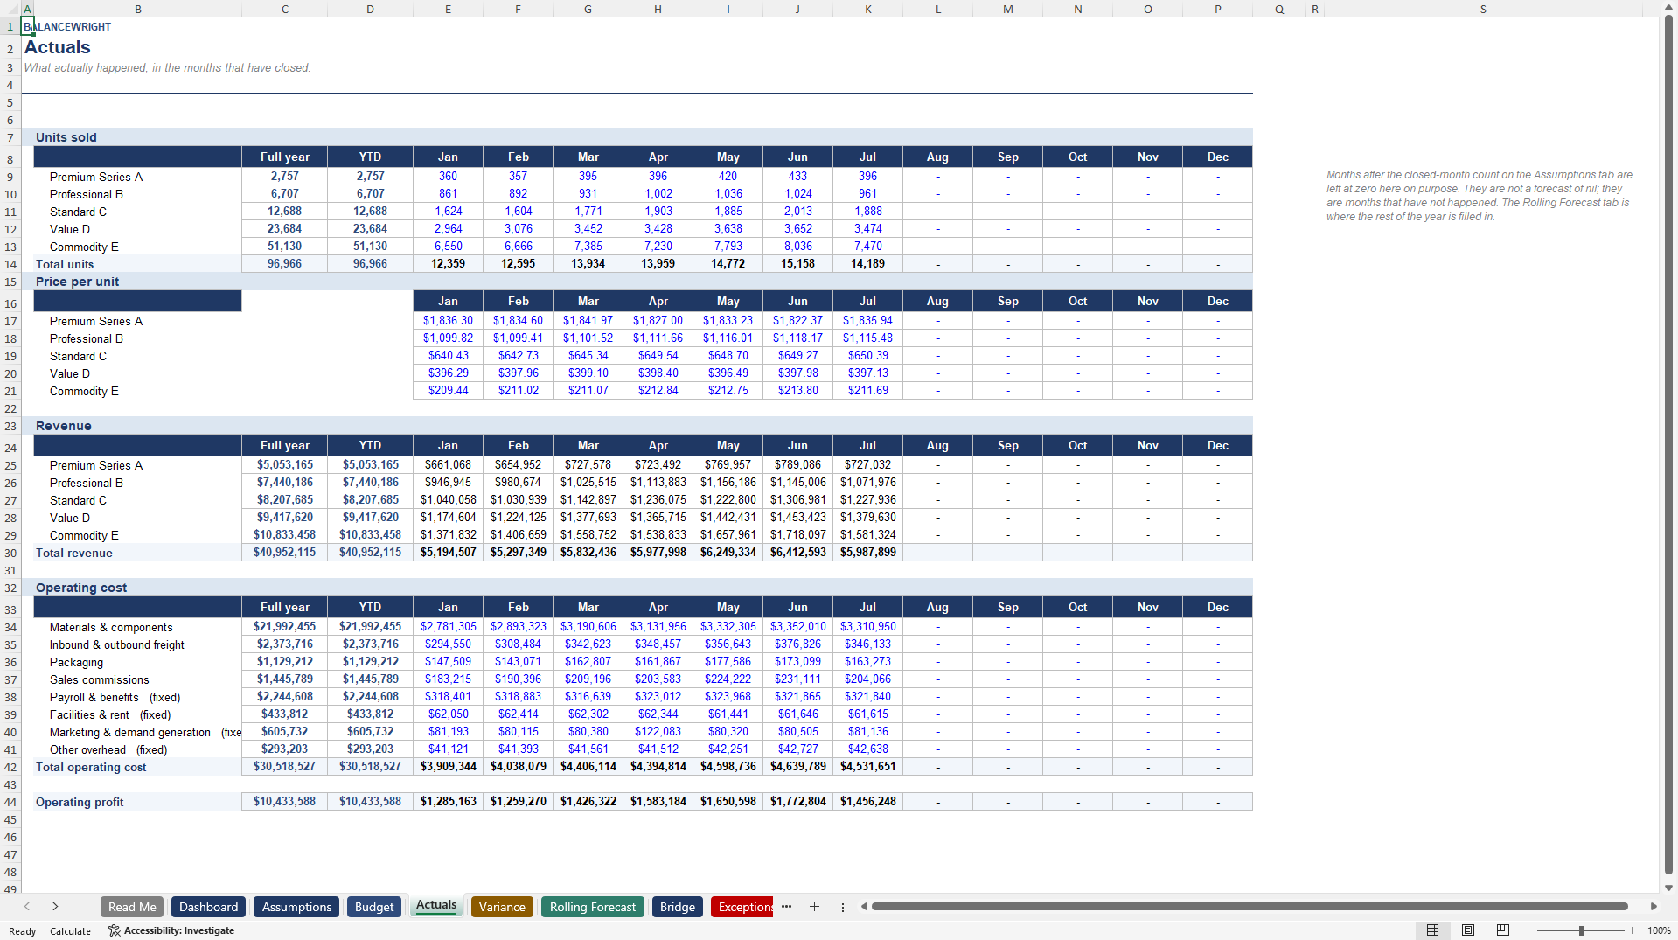Switch to Page Layout view
The width and height of the screenshot is (1678, 940).
coord(1468,930)
